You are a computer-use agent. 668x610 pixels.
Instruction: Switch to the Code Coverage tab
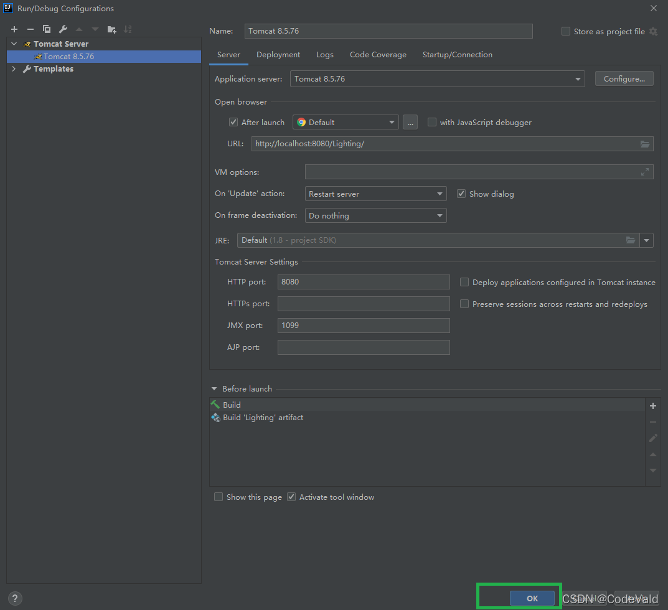pyautogui.click(x=378, y=55)
